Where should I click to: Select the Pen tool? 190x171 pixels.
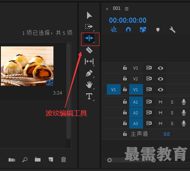point(89,73)
